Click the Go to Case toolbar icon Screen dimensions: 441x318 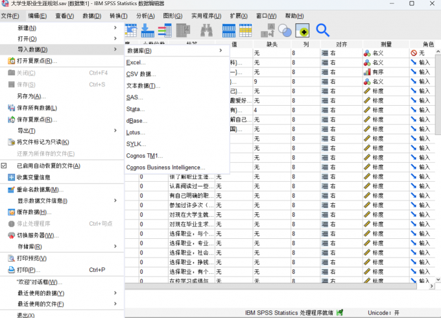pos(131,31)
